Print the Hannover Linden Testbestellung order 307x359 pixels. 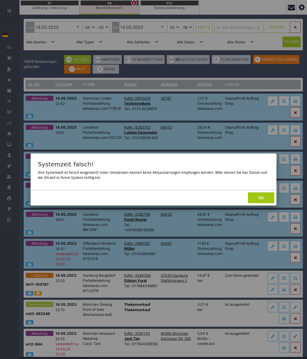pyautogui.click(x=295, y=101)
